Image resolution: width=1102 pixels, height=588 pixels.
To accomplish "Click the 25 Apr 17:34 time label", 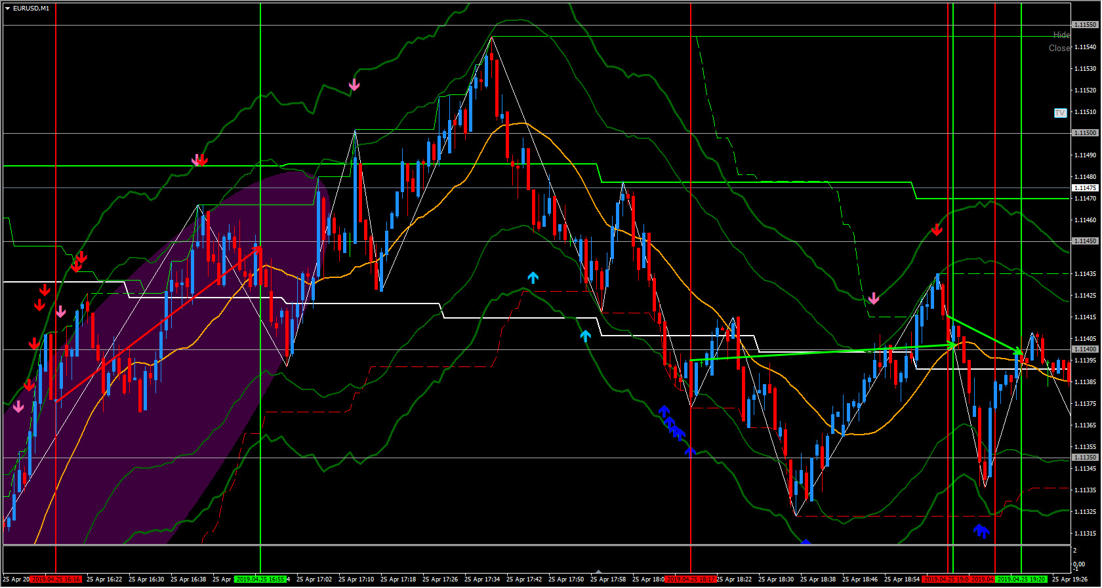I will 482,579.
